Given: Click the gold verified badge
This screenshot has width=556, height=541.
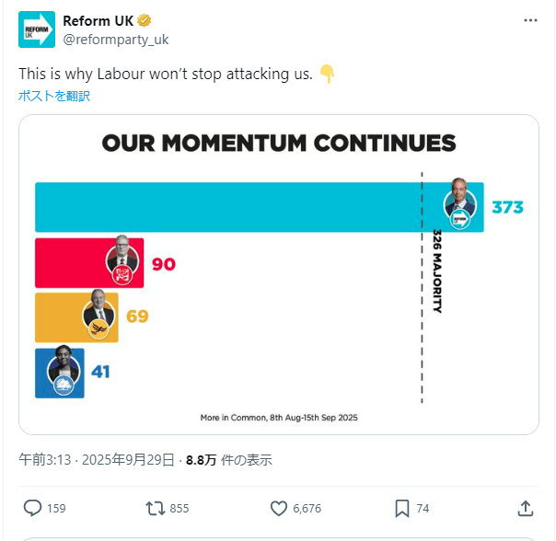Looking at the screenshot, I should coord(144,20).
